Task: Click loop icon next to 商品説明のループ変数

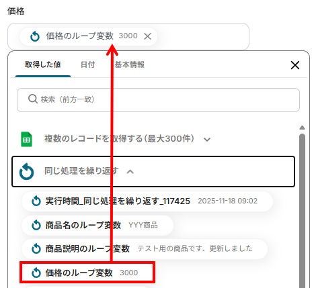Action: 36,249
